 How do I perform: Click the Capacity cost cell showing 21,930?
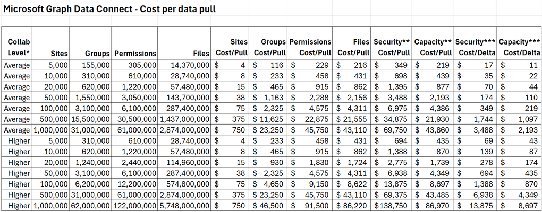433,119
